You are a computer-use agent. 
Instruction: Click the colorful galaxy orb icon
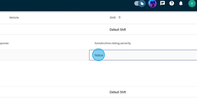coord(152,4)
